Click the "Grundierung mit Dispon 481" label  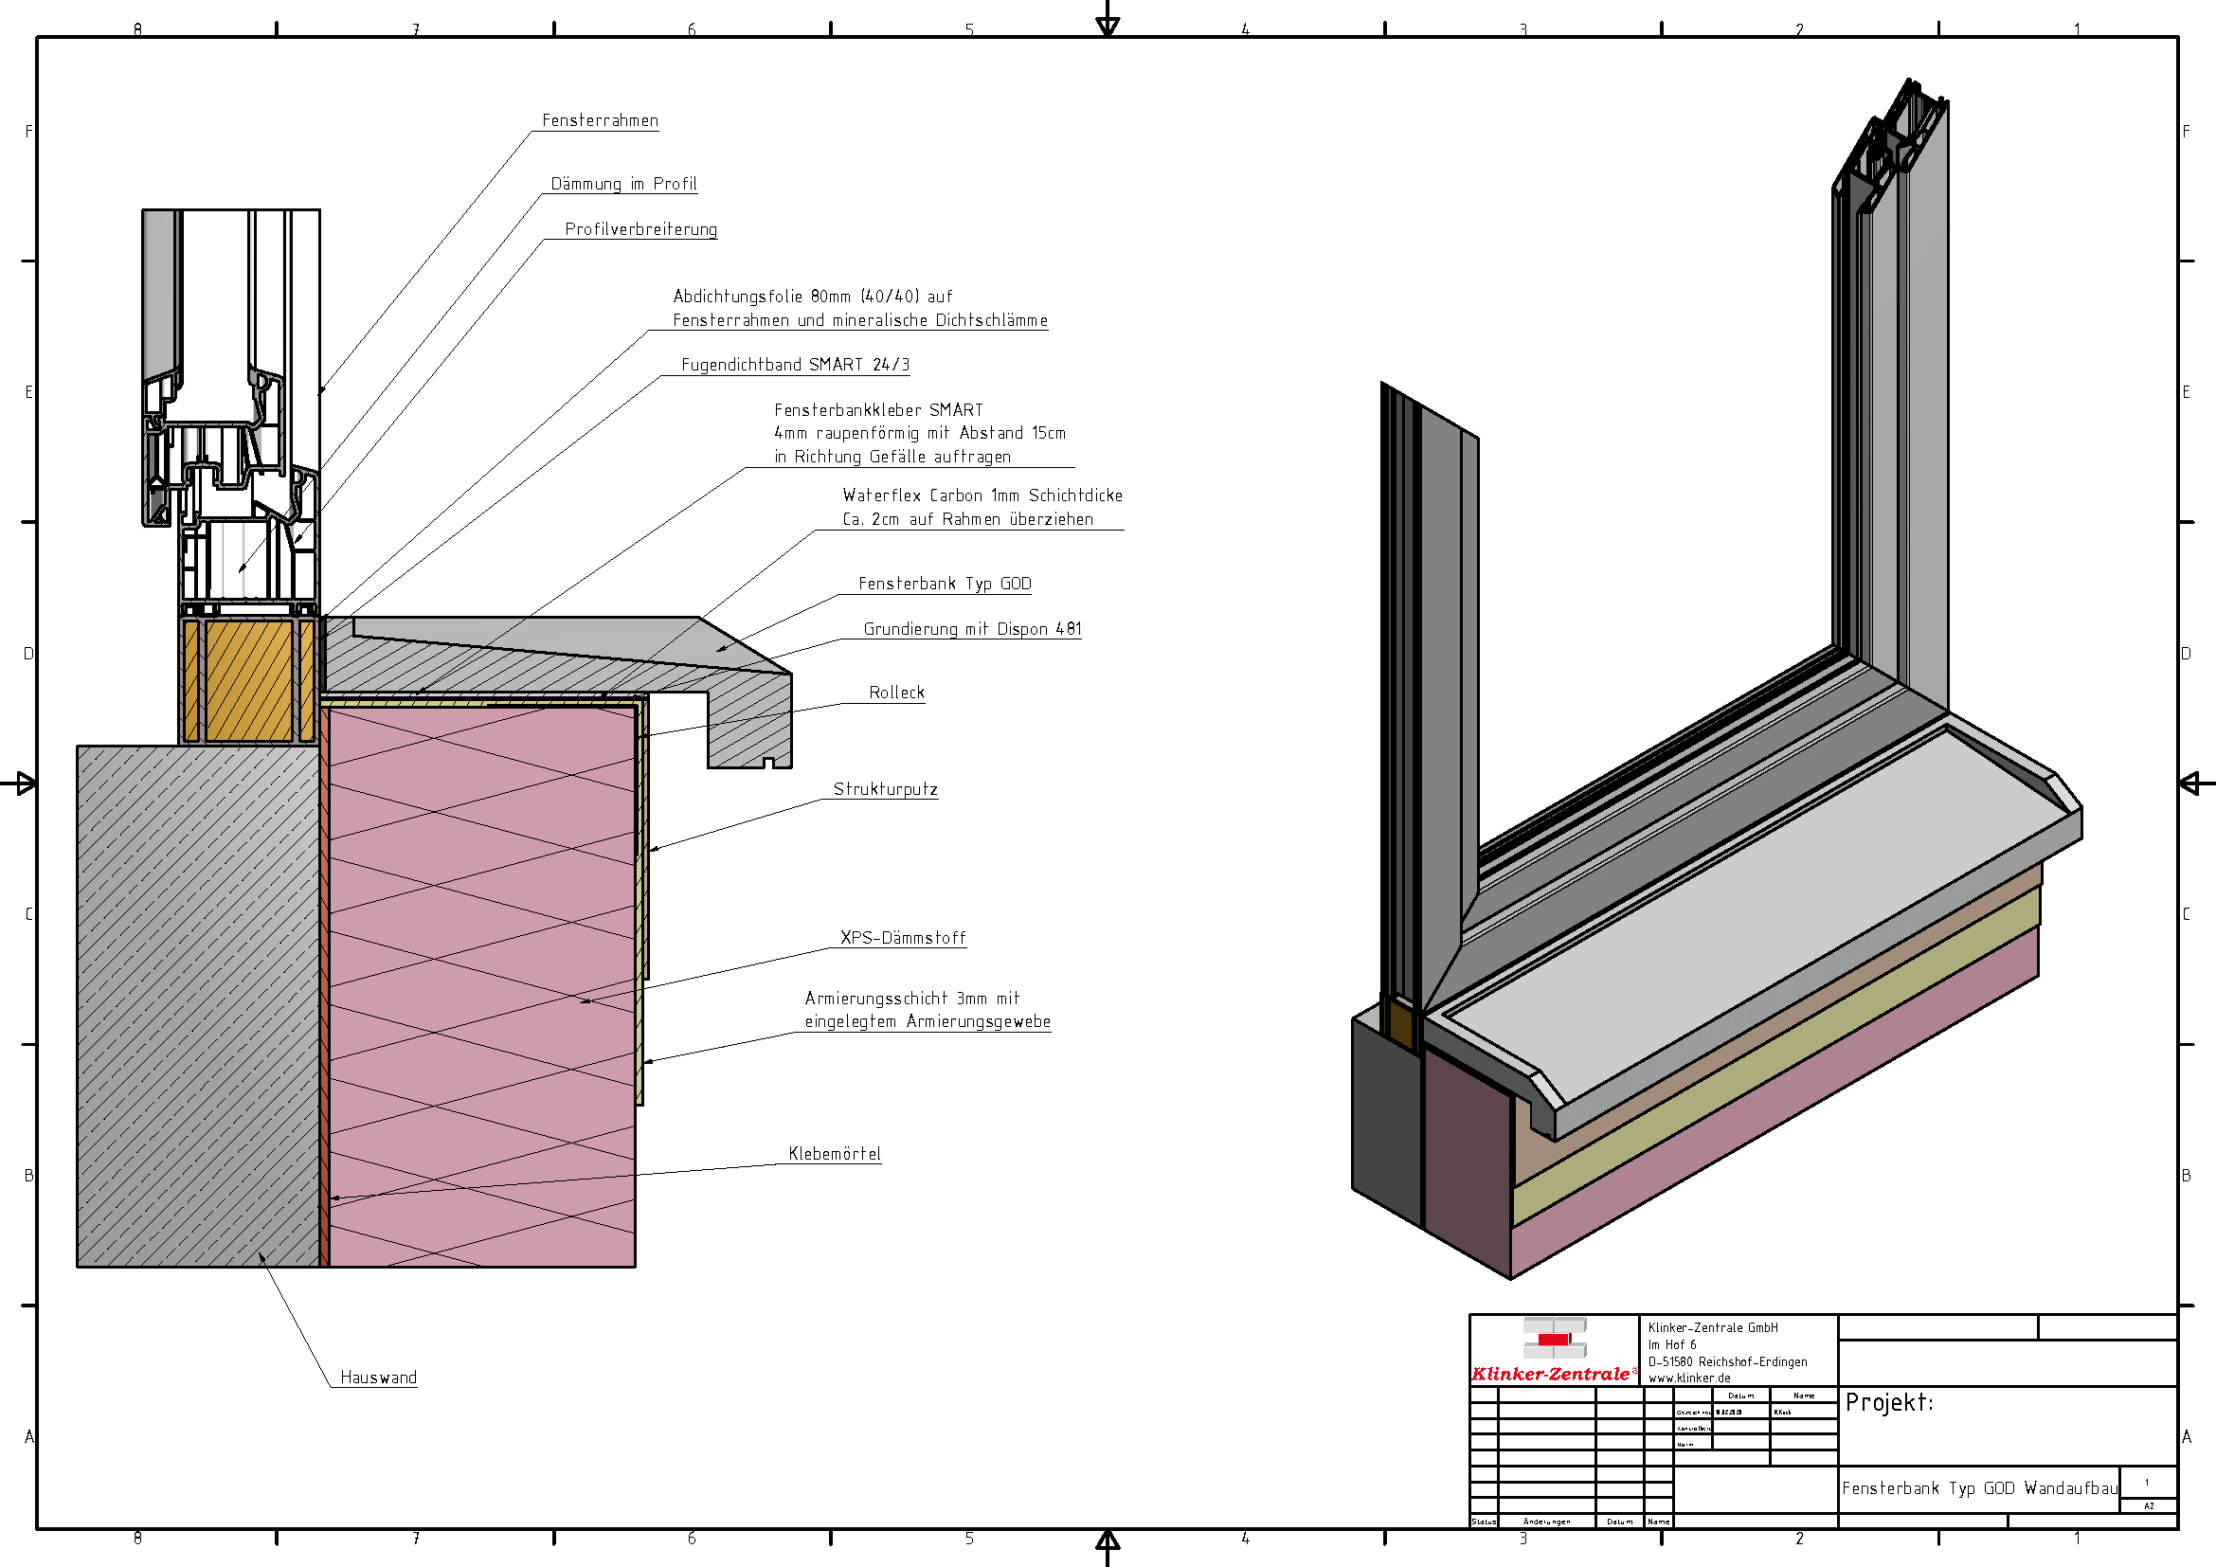point(972,629)
